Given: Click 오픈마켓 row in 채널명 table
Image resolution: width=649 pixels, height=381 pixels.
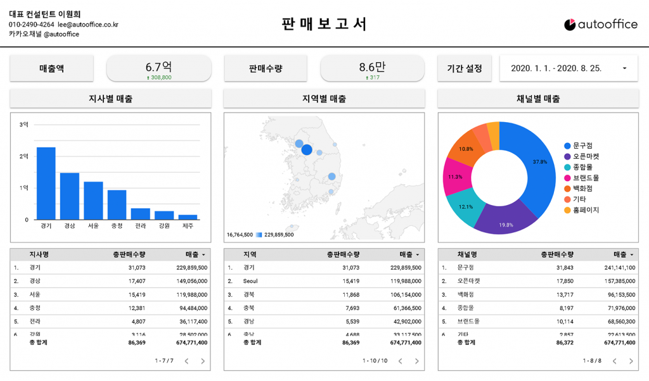Looking at the screenshot, I should tap(538, 281).
